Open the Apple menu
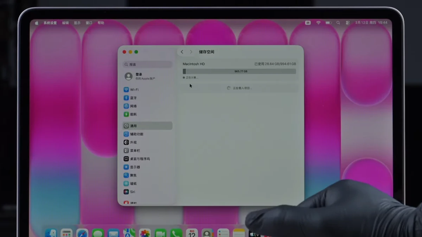422x237 pixels. [x=36, y=23]
